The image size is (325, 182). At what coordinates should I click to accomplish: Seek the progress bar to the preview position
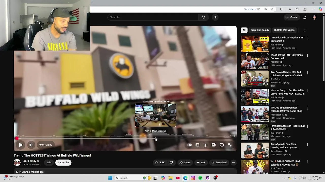pyautogui.click(x=156, y=138)
